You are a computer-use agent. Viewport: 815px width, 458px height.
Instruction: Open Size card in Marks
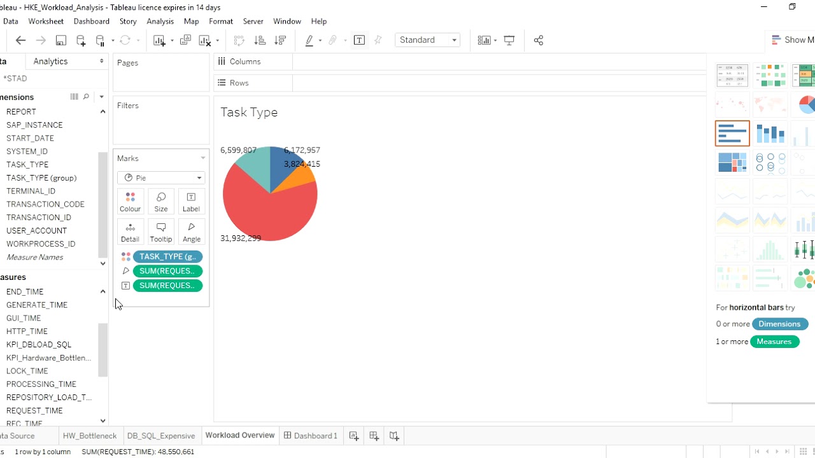pyautogui.click(x=161, y=202)
